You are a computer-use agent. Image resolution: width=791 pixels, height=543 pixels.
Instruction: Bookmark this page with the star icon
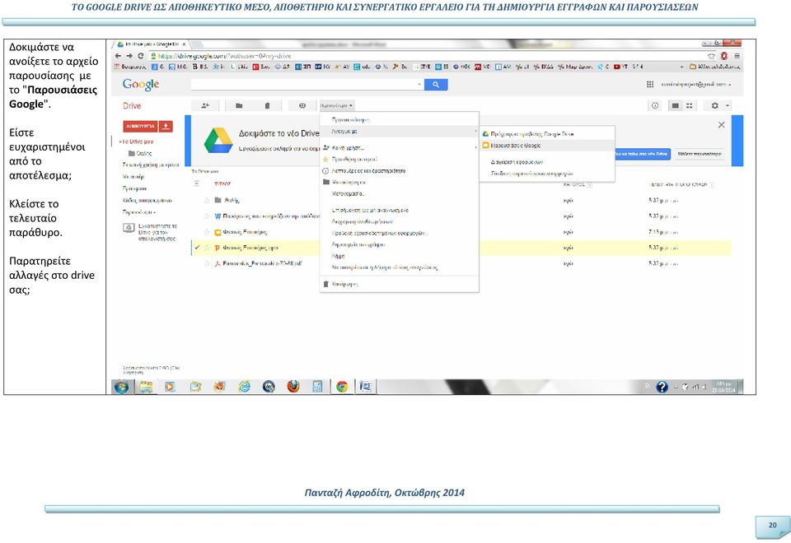(711, 56)
